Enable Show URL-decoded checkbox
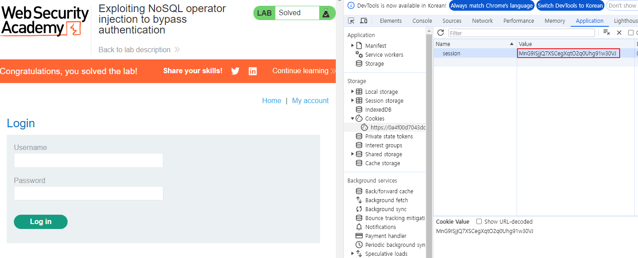This screenshot has width=638, height=258. click(x=479, y=221)
